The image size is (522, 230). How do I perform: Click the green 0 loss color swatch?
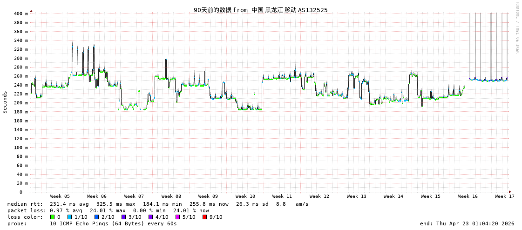53,217
